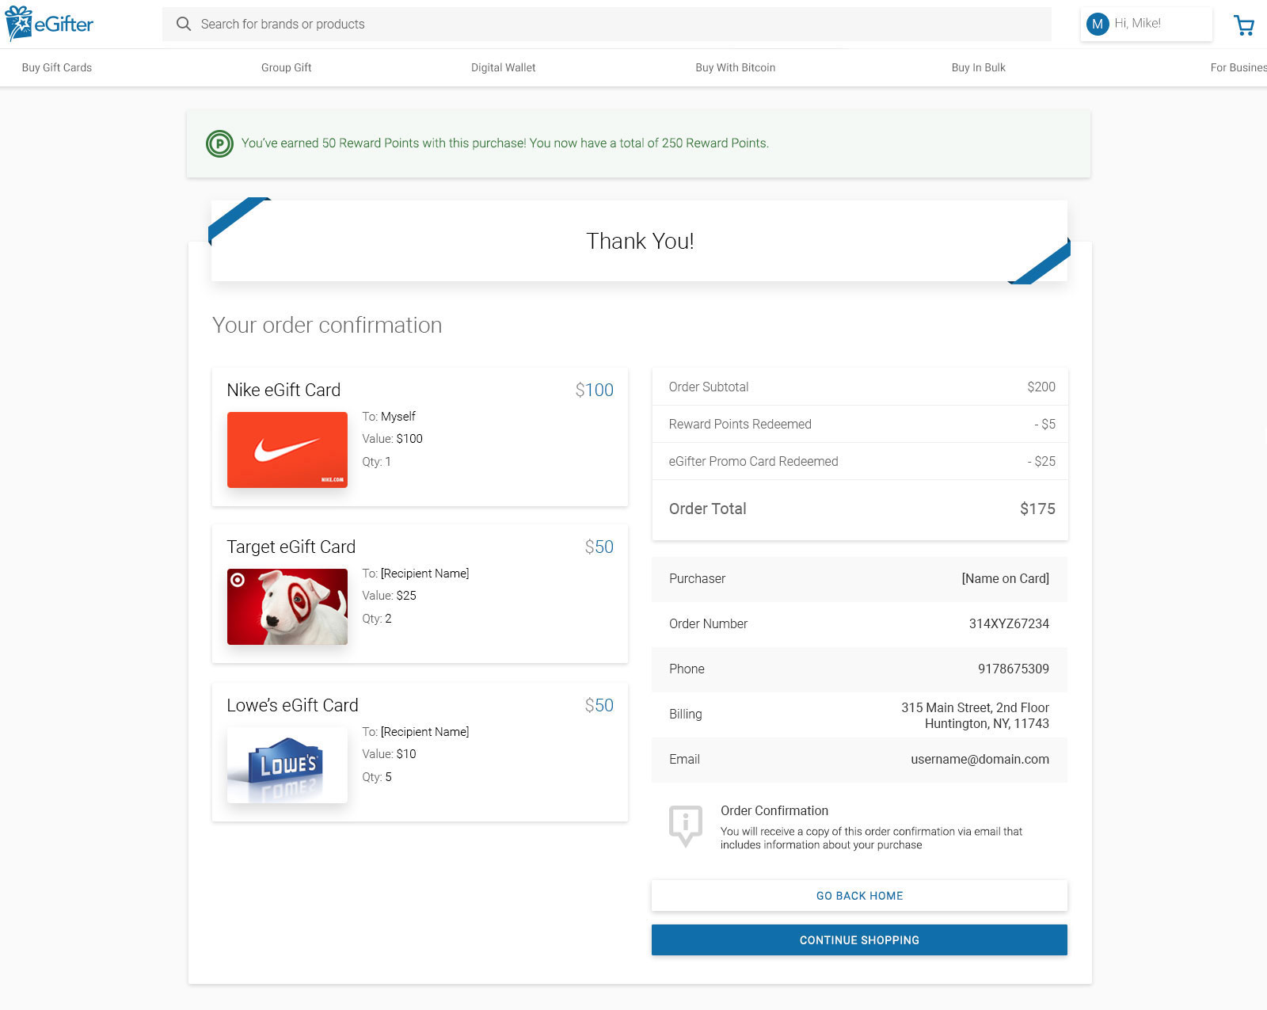Select Buy With Bitcoin
This screenshot has height=1010, width=1267.
(736, 67)
